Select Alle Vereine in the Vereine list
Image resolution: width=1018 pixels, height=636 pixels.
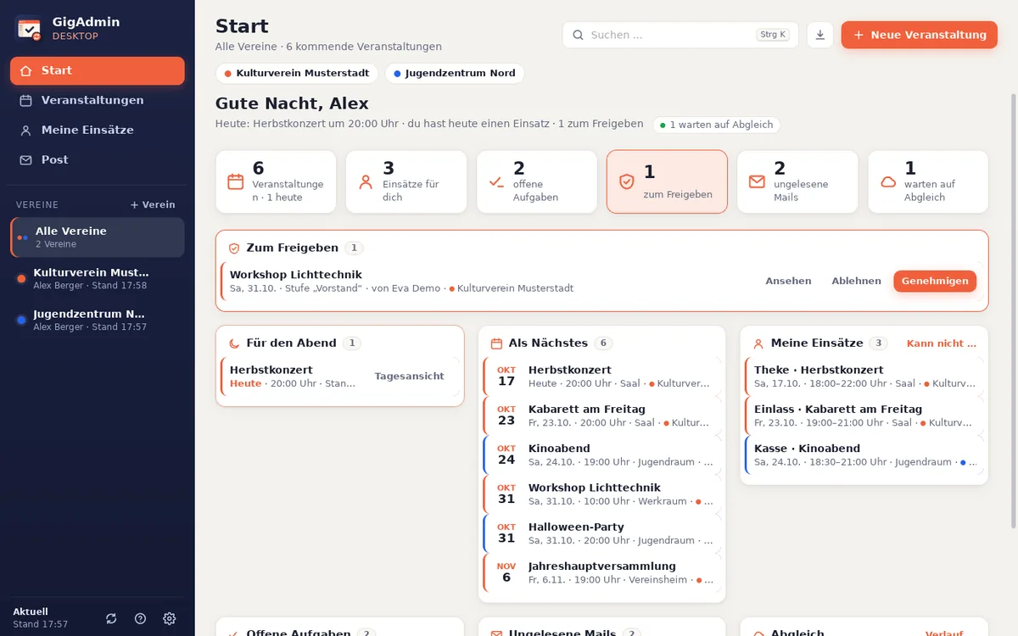(x=98, y=237)
